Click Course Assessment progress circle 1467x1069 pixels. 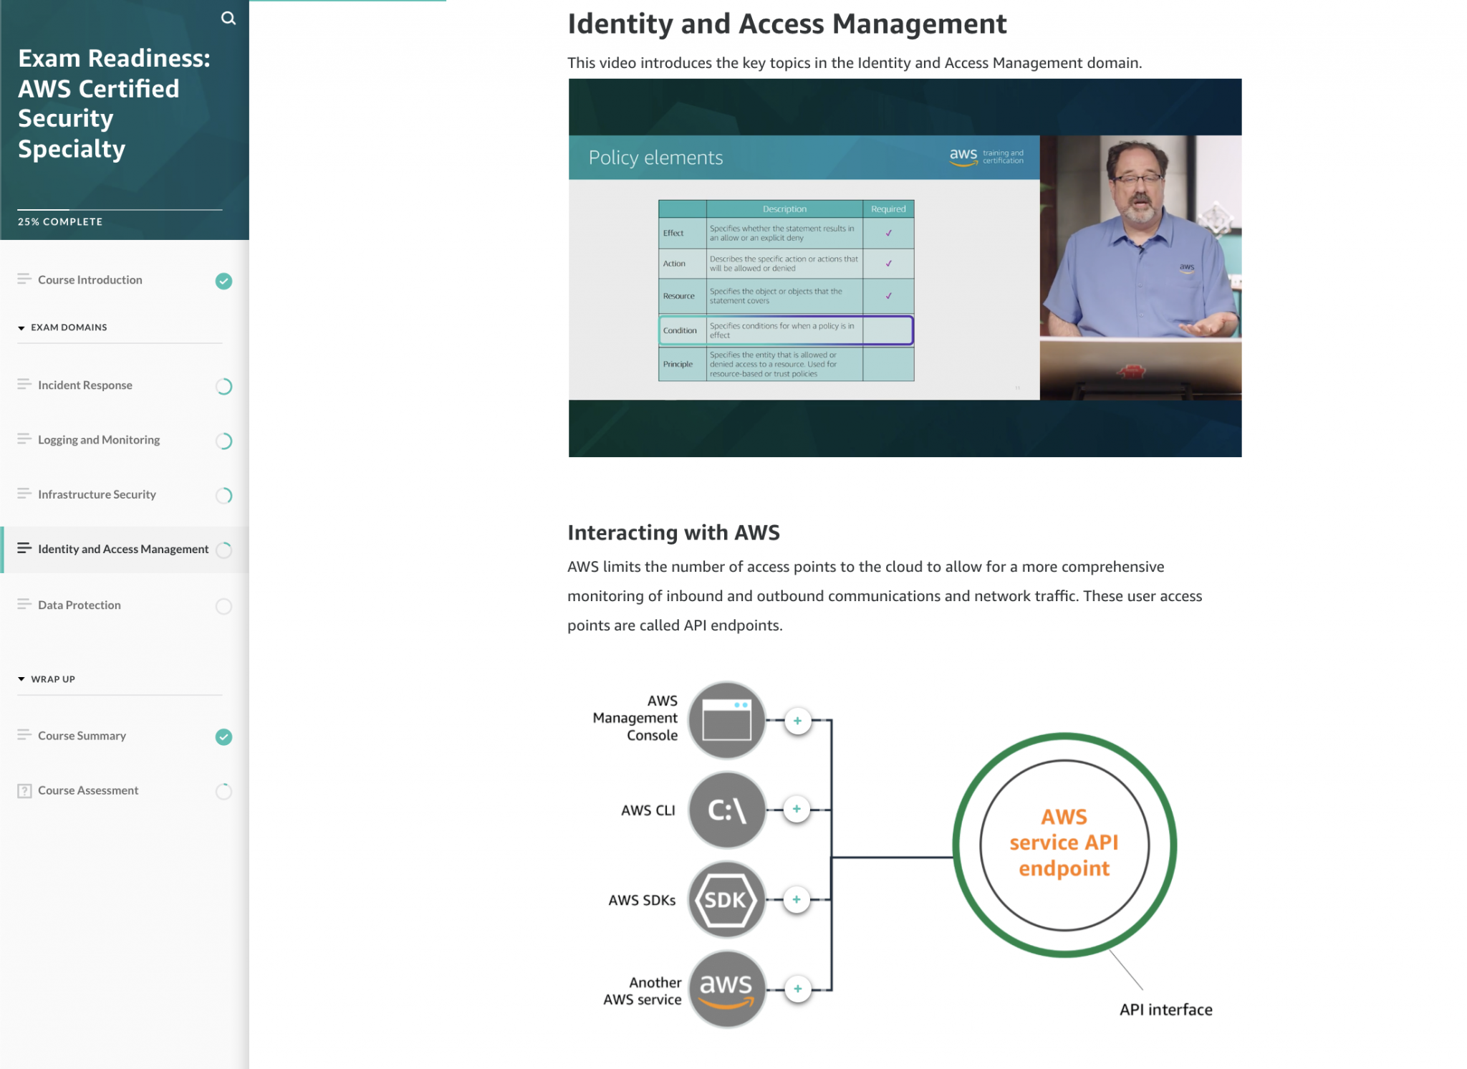[223, 791]
